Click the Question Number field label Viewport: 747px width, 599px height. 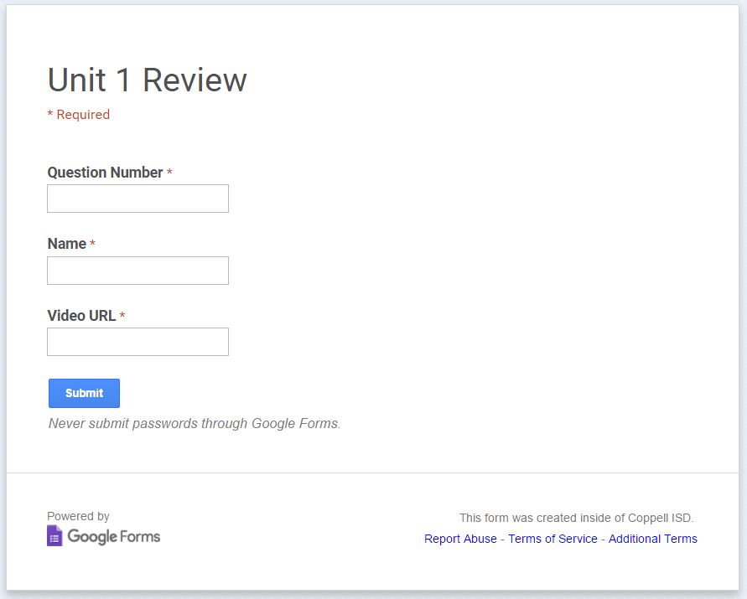point(105,173)
